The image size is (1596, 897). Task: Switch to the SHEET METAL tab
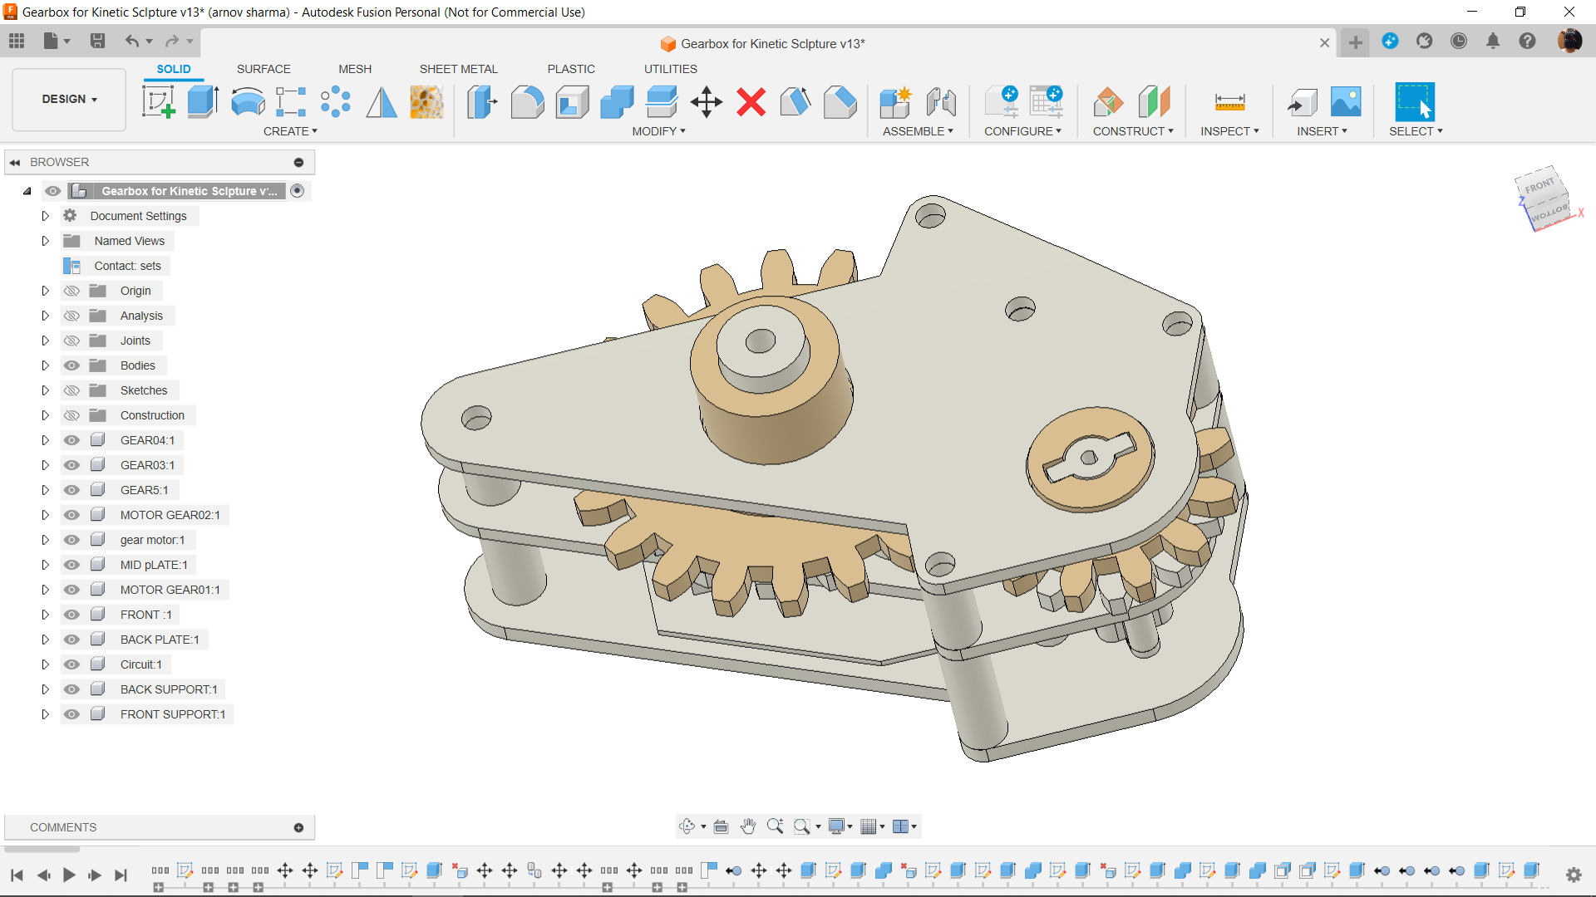[x=458, y=69]
